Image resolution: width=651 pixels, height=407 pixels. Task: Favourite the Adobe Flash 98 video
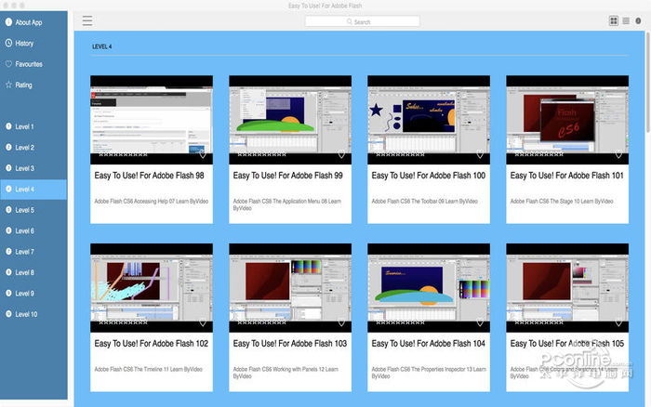(x=203, y=154)
